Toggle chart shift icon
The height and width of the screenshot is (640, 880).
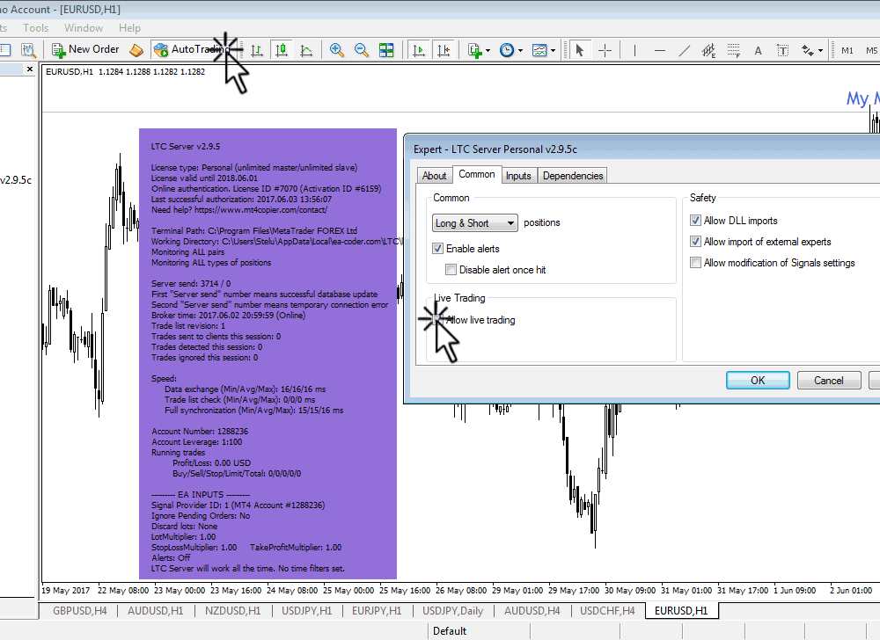point(444,50)
